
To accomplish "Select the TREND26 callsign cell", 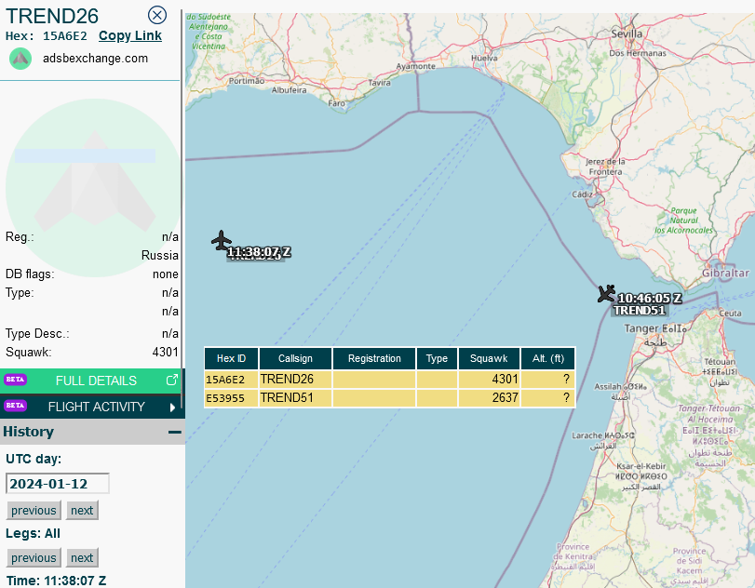I will [295, 380].
